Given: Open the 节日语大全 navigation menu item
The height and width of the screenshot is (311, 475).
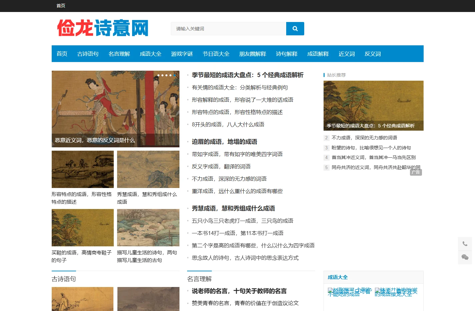Looking at the screenshot, I should 216,54.
